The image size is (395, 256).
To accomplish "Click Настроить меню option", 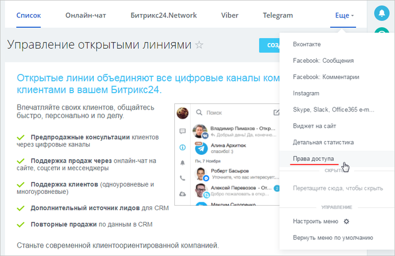I will 315,222.
